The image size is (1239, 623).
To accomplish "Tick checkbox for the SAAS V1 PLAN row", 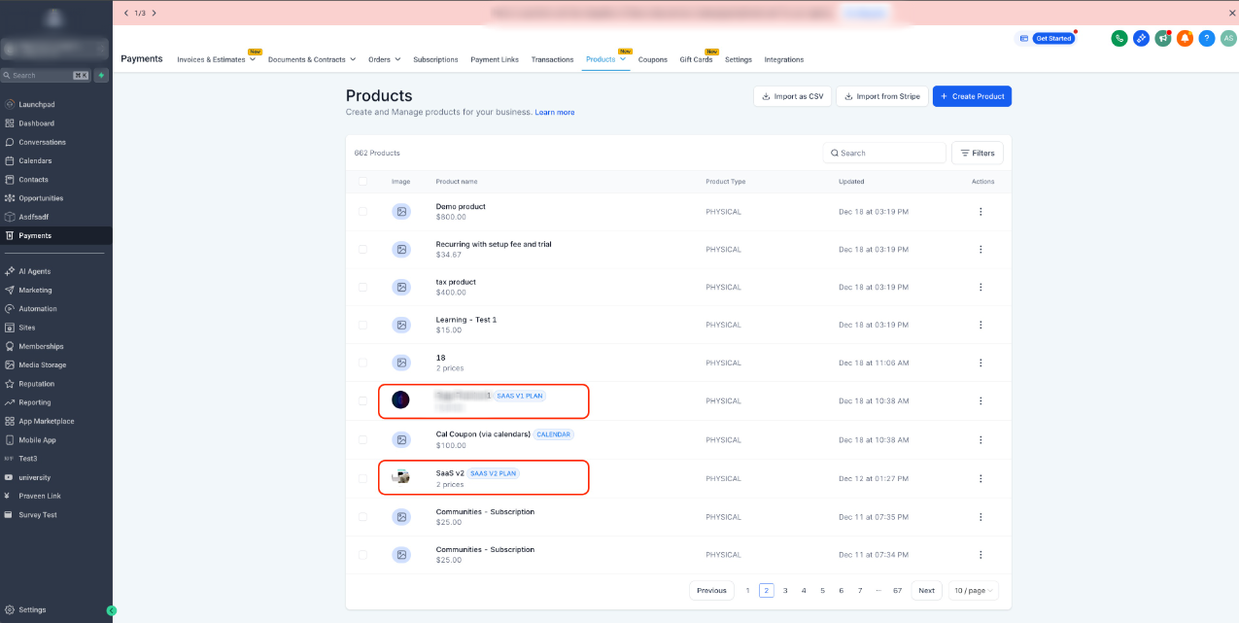I will pos(362,400).
